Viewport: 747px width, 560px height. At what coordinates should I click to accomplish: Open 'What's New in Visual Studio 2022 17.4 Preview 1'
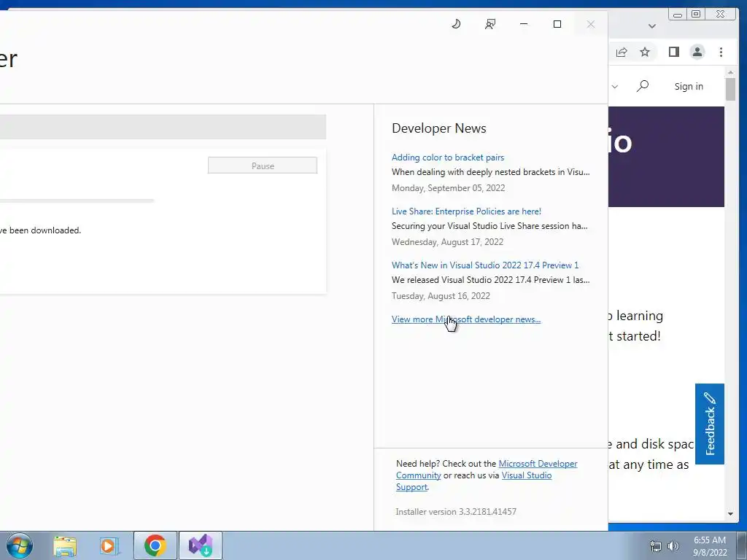484,265
